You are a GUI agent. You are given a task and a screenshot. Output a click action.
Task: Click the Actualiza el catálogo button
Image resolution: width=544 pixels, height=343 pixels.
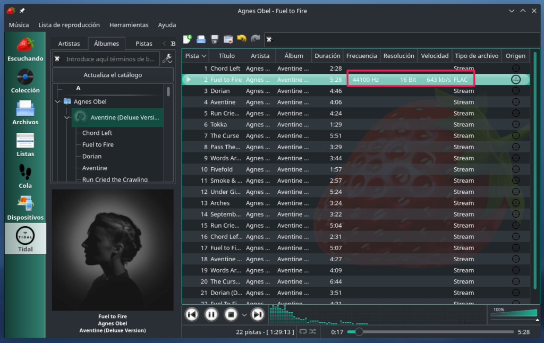[x=113, y=75]
